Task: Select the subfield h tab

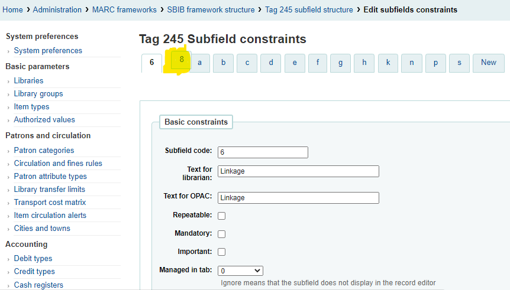Action: pyautogui.click(x=364, y=63)
